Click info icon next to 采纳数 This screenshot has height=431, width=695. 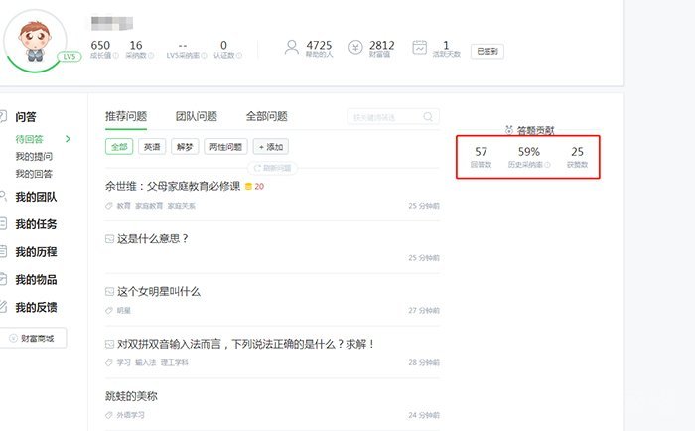pyautogui.click(x=151, y=55)
